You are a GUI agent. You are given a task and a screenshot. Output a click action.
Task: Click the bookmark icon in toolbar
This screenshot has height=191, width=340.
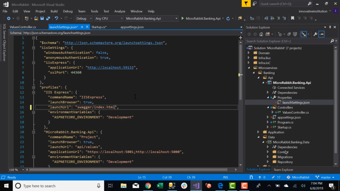[x=292, y=18]
